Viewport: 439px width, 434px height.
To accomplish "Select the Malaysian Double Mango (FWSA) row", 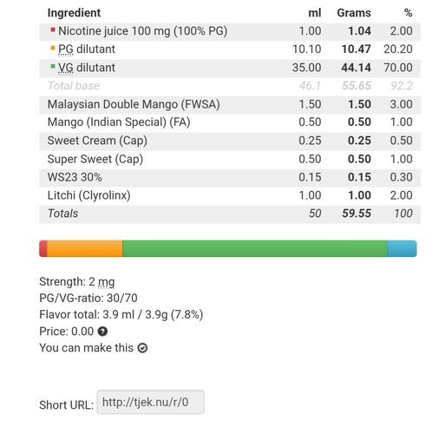I will (230, 104).
